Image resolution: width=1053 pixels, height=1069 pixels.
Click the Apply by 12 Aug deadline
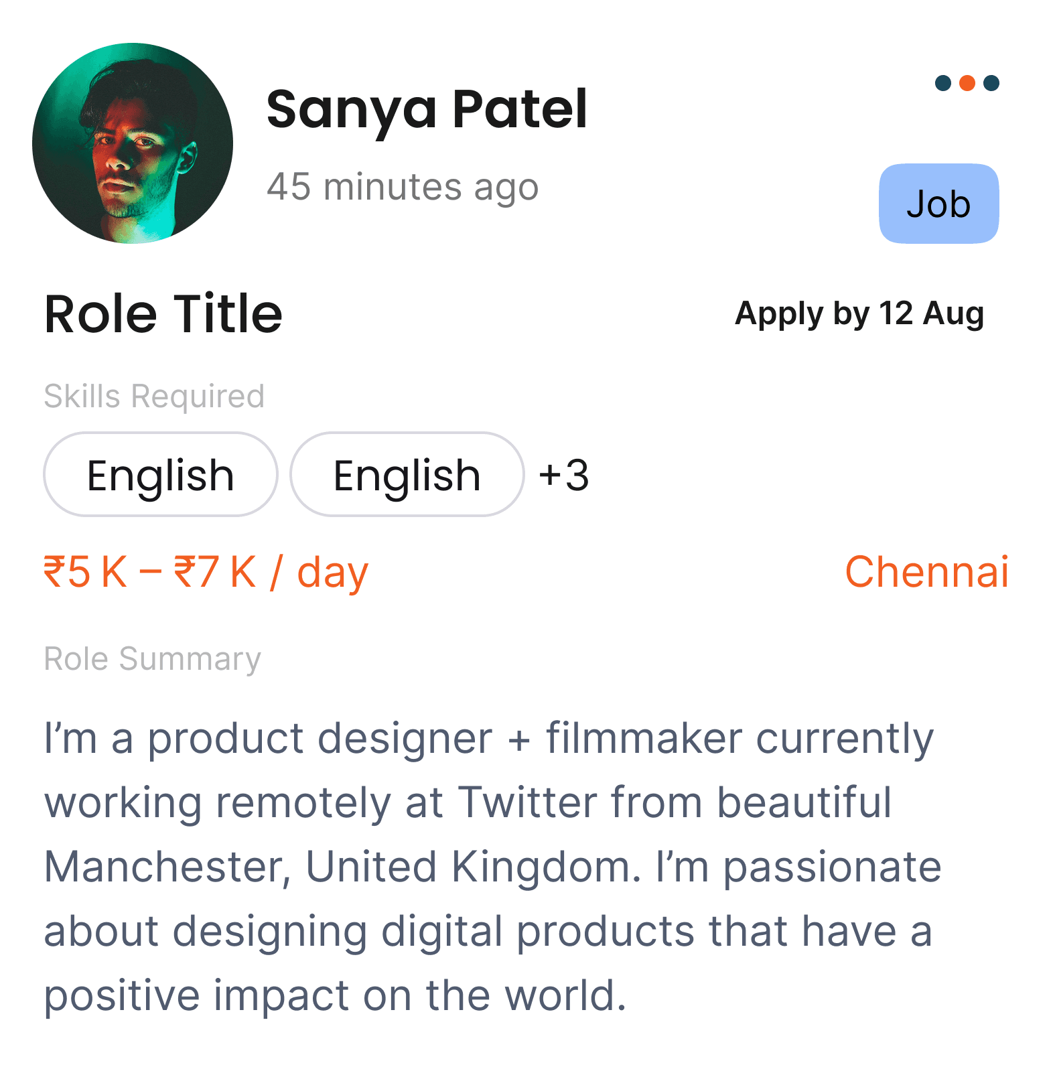(x=859, y=313)
